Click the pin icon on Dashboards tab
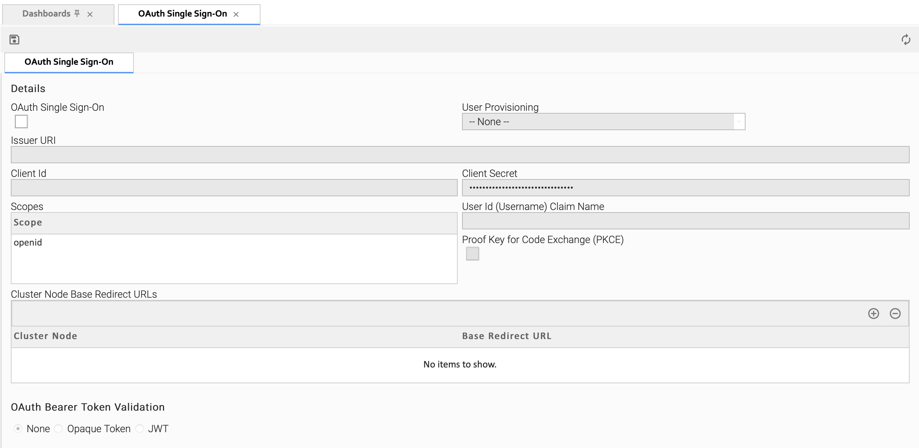919x448 pixels. (x=77, y=14)
